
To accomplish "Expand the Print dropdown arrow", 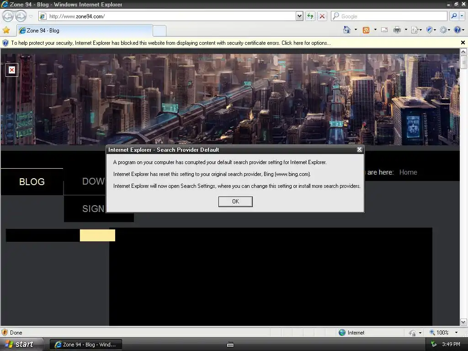I will click(406, 30).
